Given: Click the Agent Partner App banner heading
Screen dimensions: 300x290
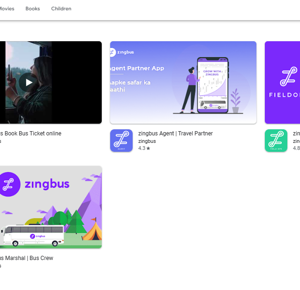Looking at the screenshot, I should tap(136, 68).
